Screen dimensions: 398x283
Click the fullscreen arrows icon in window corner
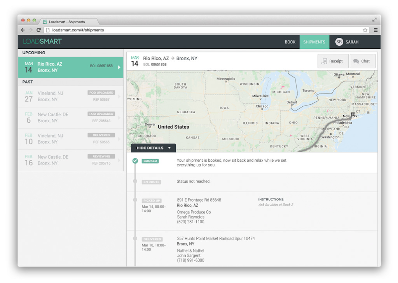[374, 19]
